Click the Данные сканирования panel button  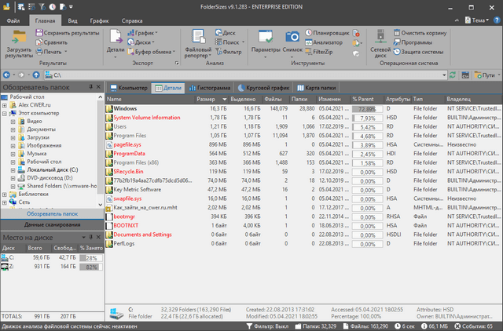coord(51,224)
